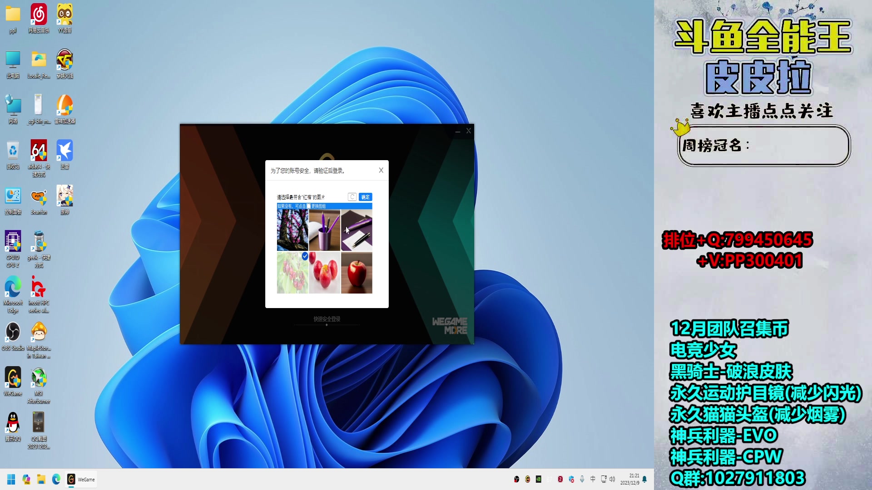Click 更换图组 link in blue bar
Viewport: 872px width, 490px height.
click(x=318, y=206)
